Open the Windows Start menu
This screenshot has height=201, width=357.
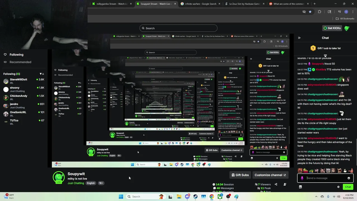click(x=121, y=197)
